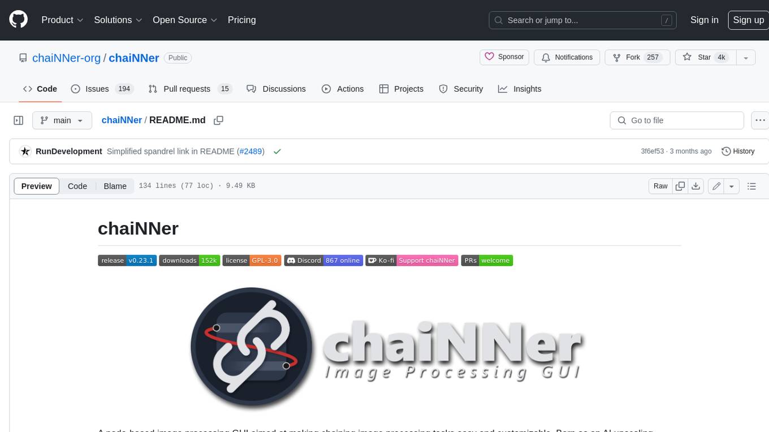
Task: Click the Sign in link
Action: pyautogui.click(x=704, y=20)
